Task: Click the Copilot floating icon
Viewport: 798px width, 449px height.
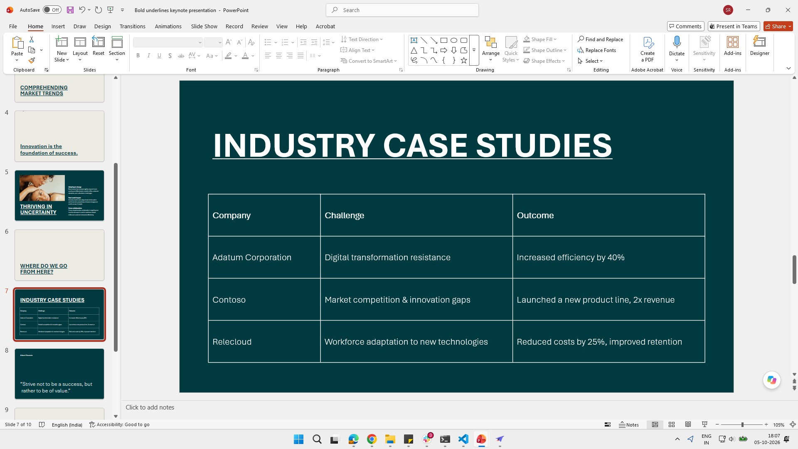Action: 771,380
